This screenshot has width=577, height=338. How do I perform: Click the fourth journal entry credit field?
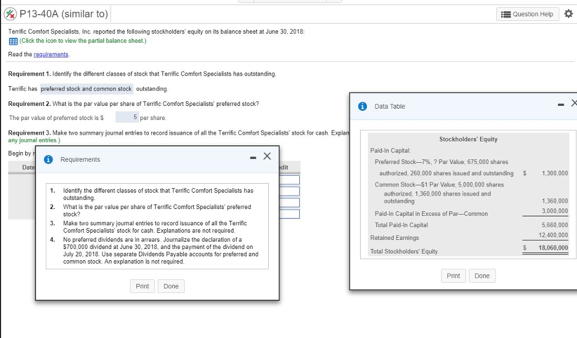pos(289,214)
